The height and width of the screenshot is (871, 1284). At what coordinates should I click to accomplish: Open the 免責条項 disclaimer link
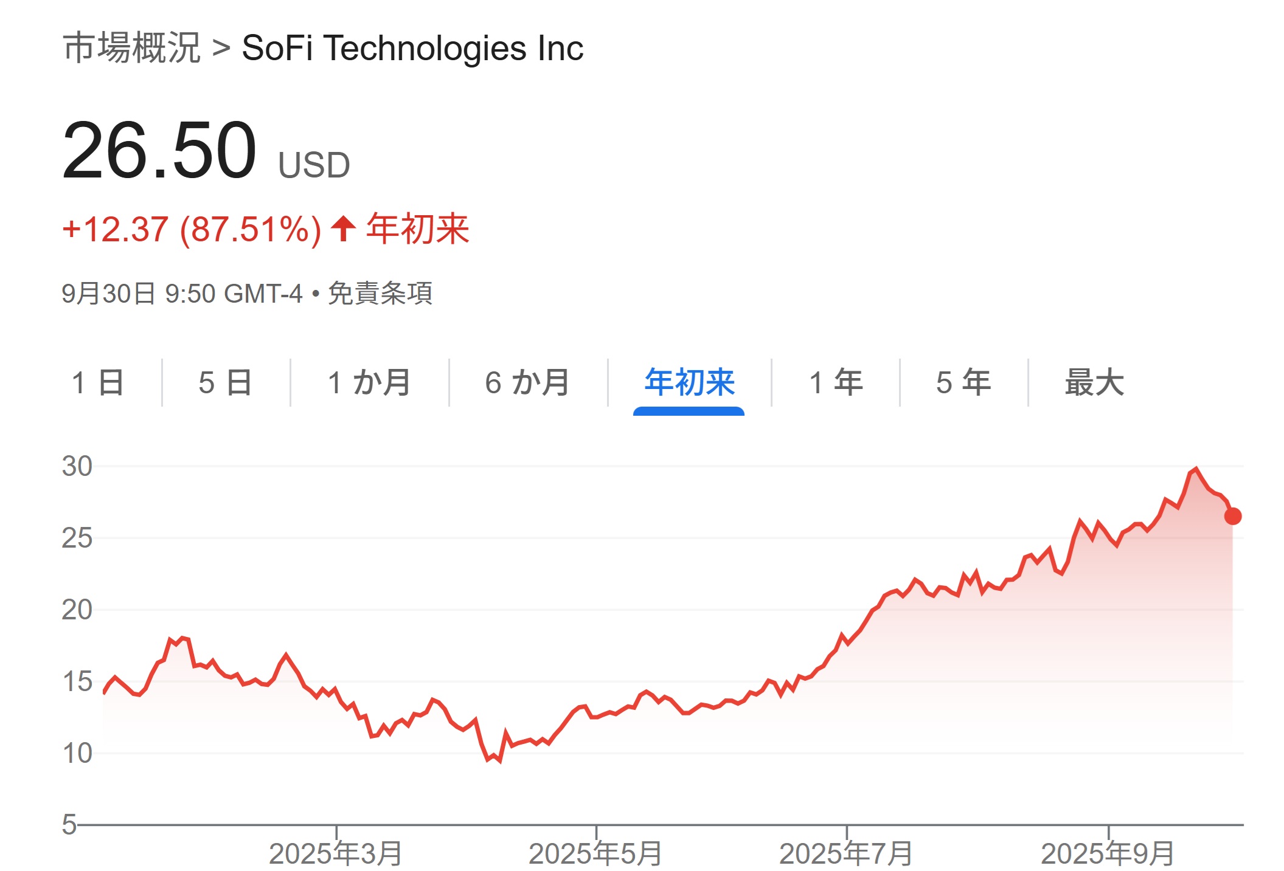(x=380, y=294)
